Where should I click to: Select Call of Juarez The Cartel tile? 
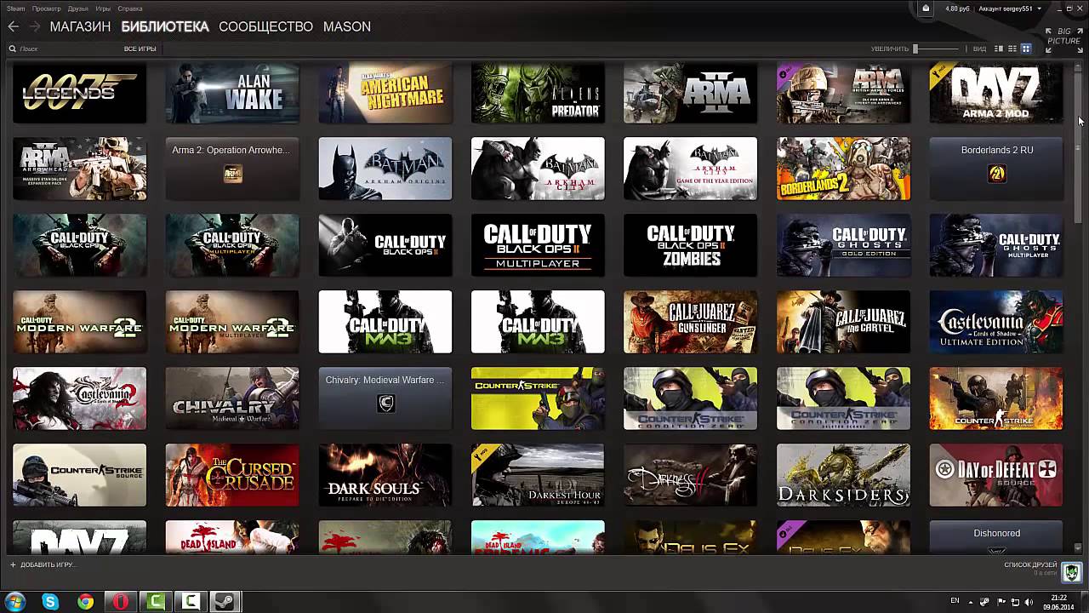(843, 322)
